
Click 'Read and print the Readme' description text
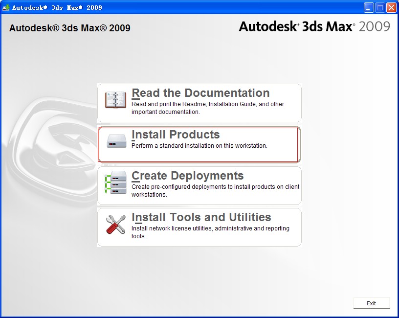[208, 108]
